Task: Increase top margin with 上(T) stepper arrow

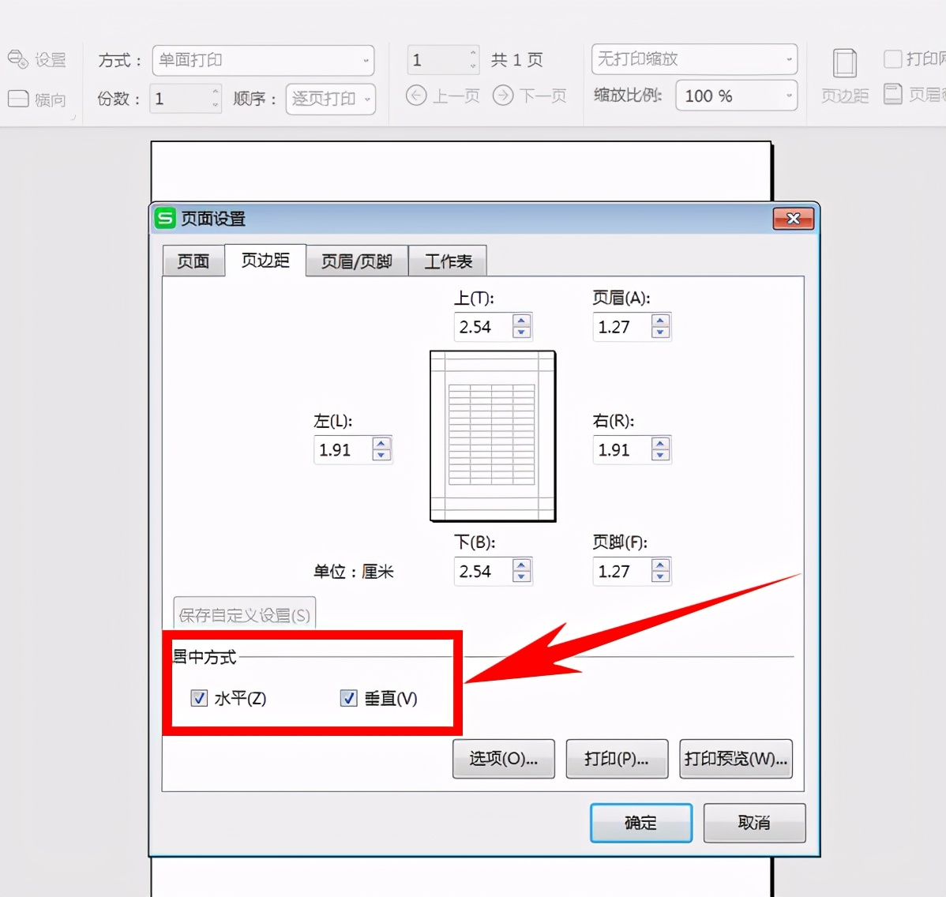Action: point(522,321)
